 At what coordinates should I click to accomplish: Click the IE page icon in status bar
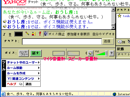click(3, 94)
